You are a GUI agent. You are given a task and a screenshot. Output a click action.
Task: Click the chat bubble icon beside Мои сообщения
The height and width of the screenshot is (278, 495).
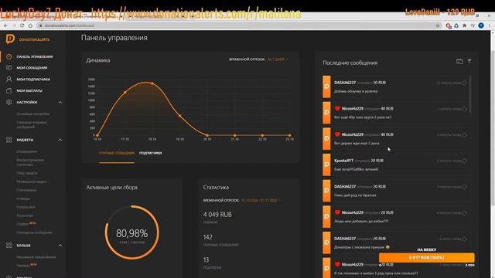tap(9, 68)
